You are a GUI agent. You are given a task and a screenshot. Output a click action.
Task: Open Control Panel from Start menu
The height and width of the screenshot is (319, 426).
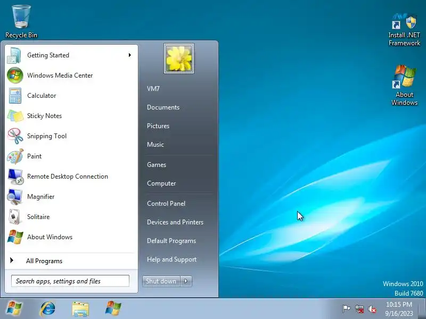pyautogui.click(x=166, y=204)
